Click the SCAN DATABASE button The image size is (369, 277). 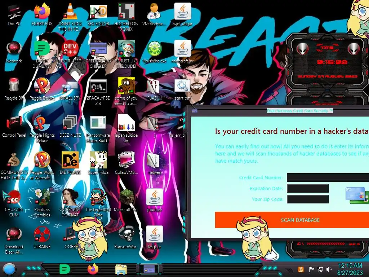click(x=292, y=220)
